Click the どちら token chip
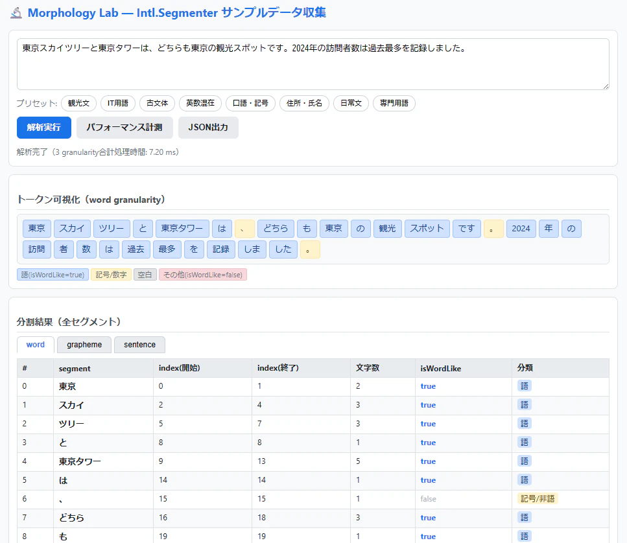Screen dimensions: 627x543 [x=276, y=229]
